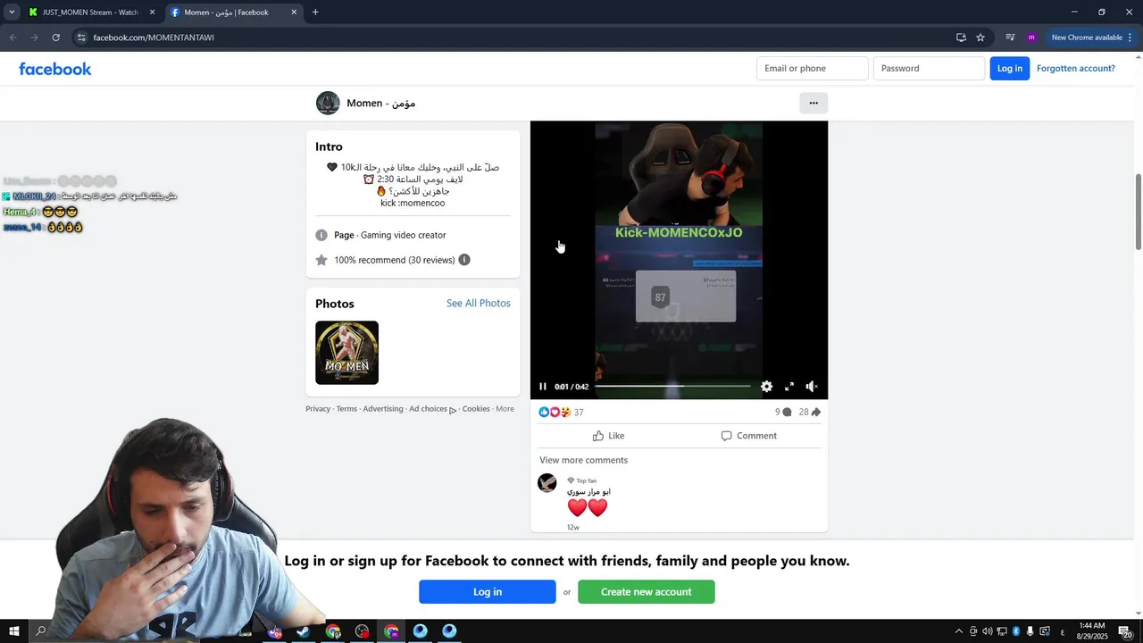1143x643 pixels.
Task: Click the reviews info icon
Action: [464, 260]
